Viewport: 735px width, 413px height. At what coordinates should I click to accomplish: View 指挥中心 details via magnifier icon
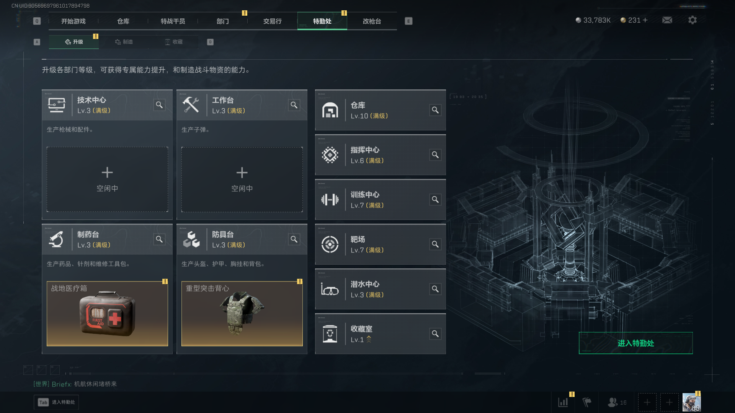[x=435, y=155]
